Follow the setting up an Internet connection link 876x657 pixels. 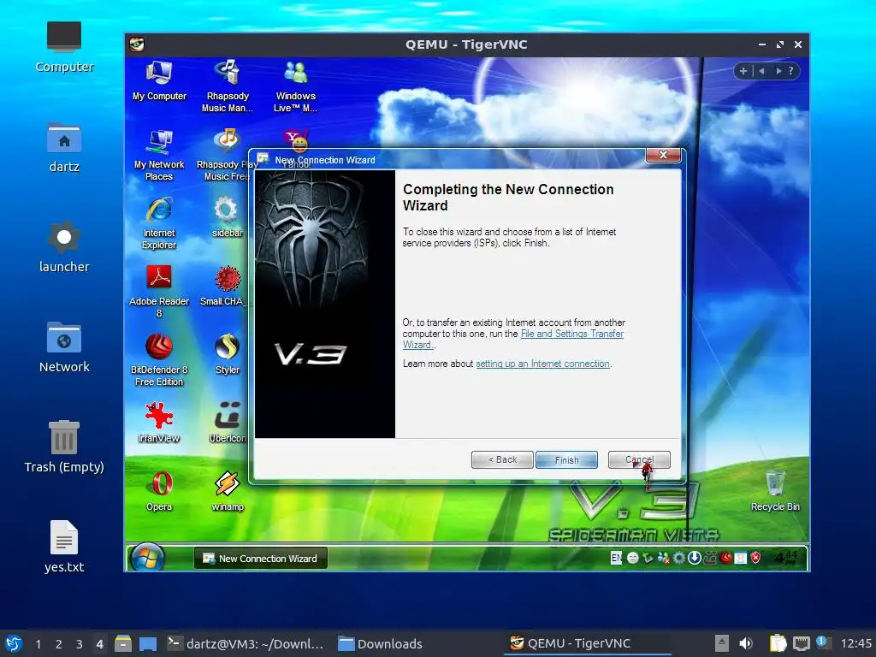[x=542, y=364]
